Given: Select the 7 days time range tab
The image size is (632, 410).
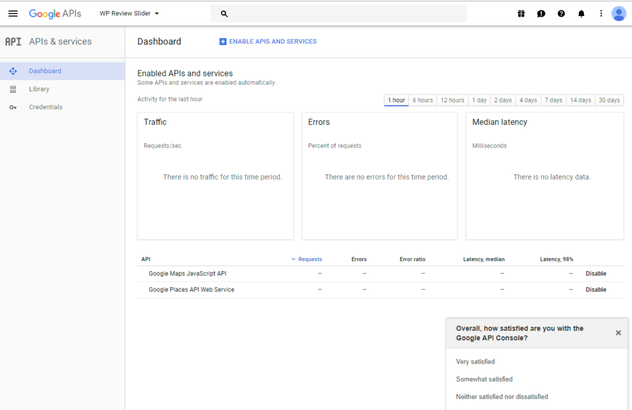Looking at the screenshot, I should click(x=554, y=100).
